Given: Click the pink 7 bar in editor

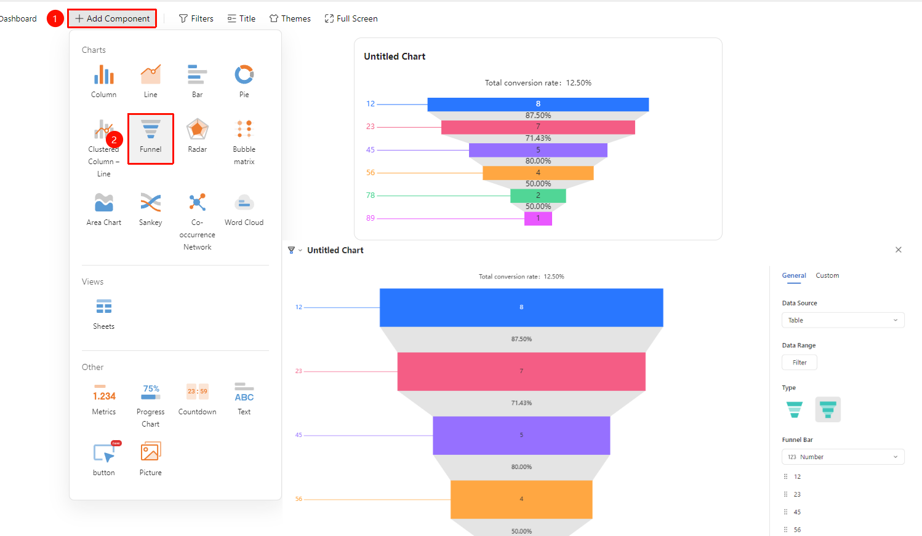Looking at the screenshot, I should pos(521,371).
